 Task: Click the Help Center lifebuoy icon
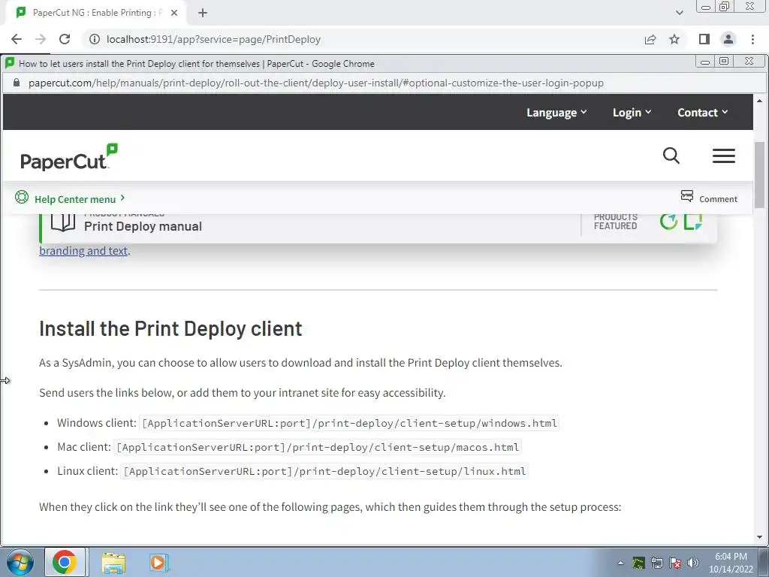22,197
